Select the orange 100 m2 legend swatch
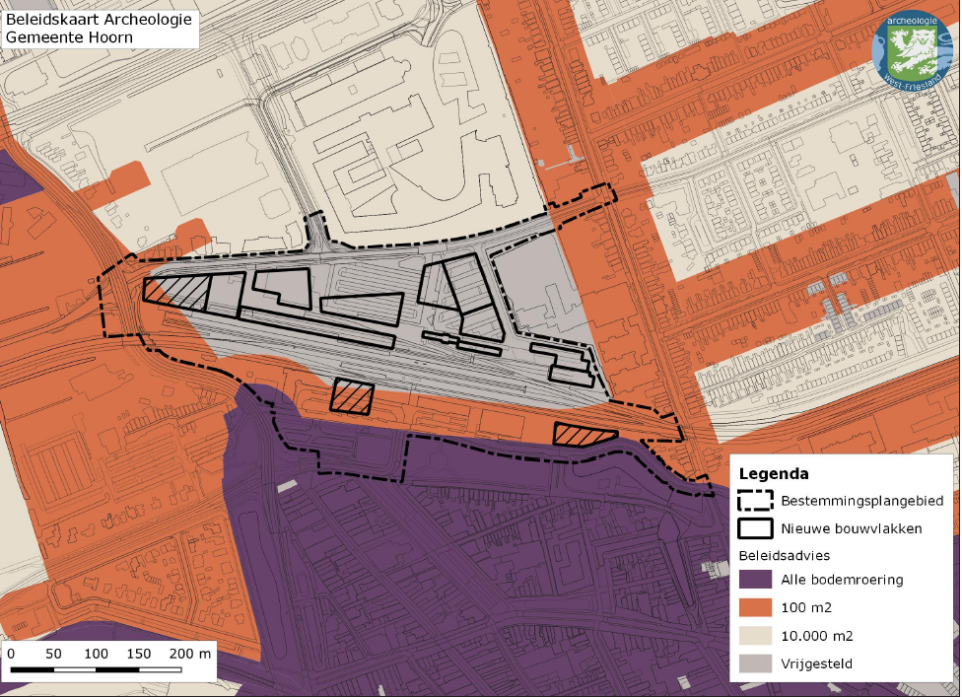The width and height of the screenshot is (962, 697). pos(755,607)
